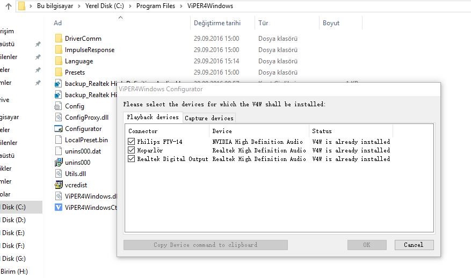Uncheck the Philips FTV-14 device checkbox

[x=132, y=142]
